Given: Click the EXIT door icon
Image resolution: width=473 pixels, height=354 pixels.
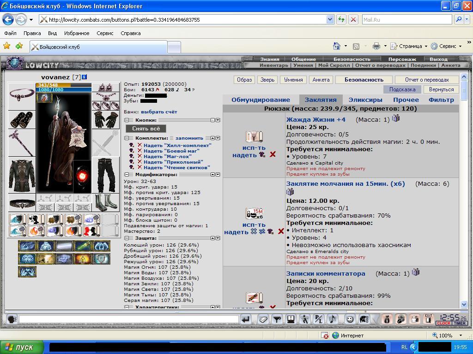Looking at the screenshot, I should tap(428, 319).
